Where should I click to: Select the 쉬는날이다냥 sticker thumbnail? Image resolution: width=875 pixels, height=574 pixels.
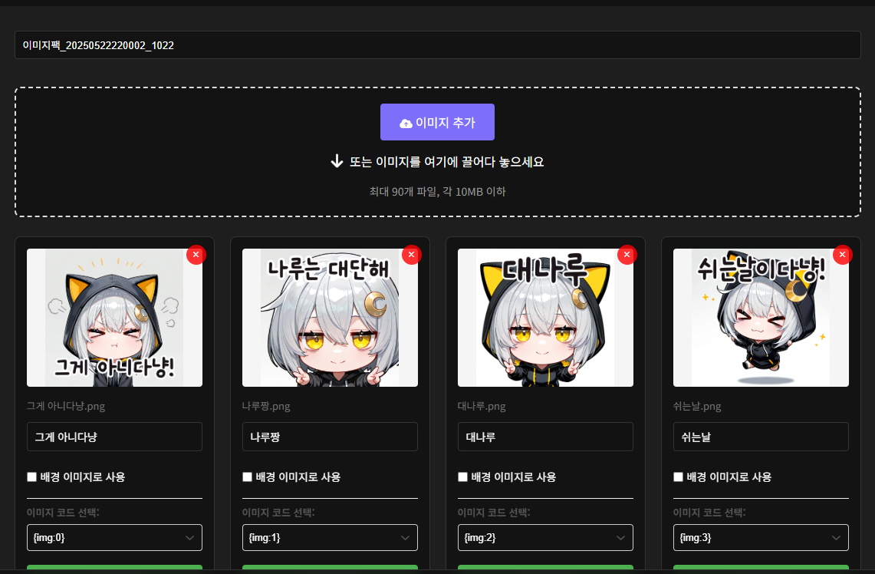(x=761, y=318)
